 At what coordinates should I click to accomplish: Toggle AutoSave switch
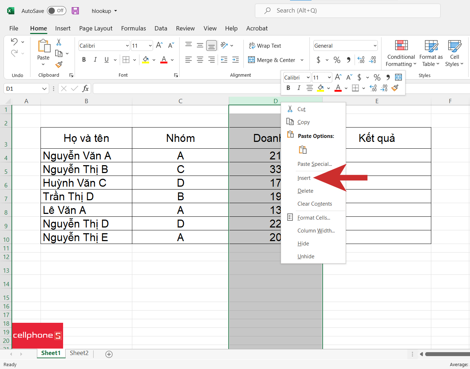[57, 11]
